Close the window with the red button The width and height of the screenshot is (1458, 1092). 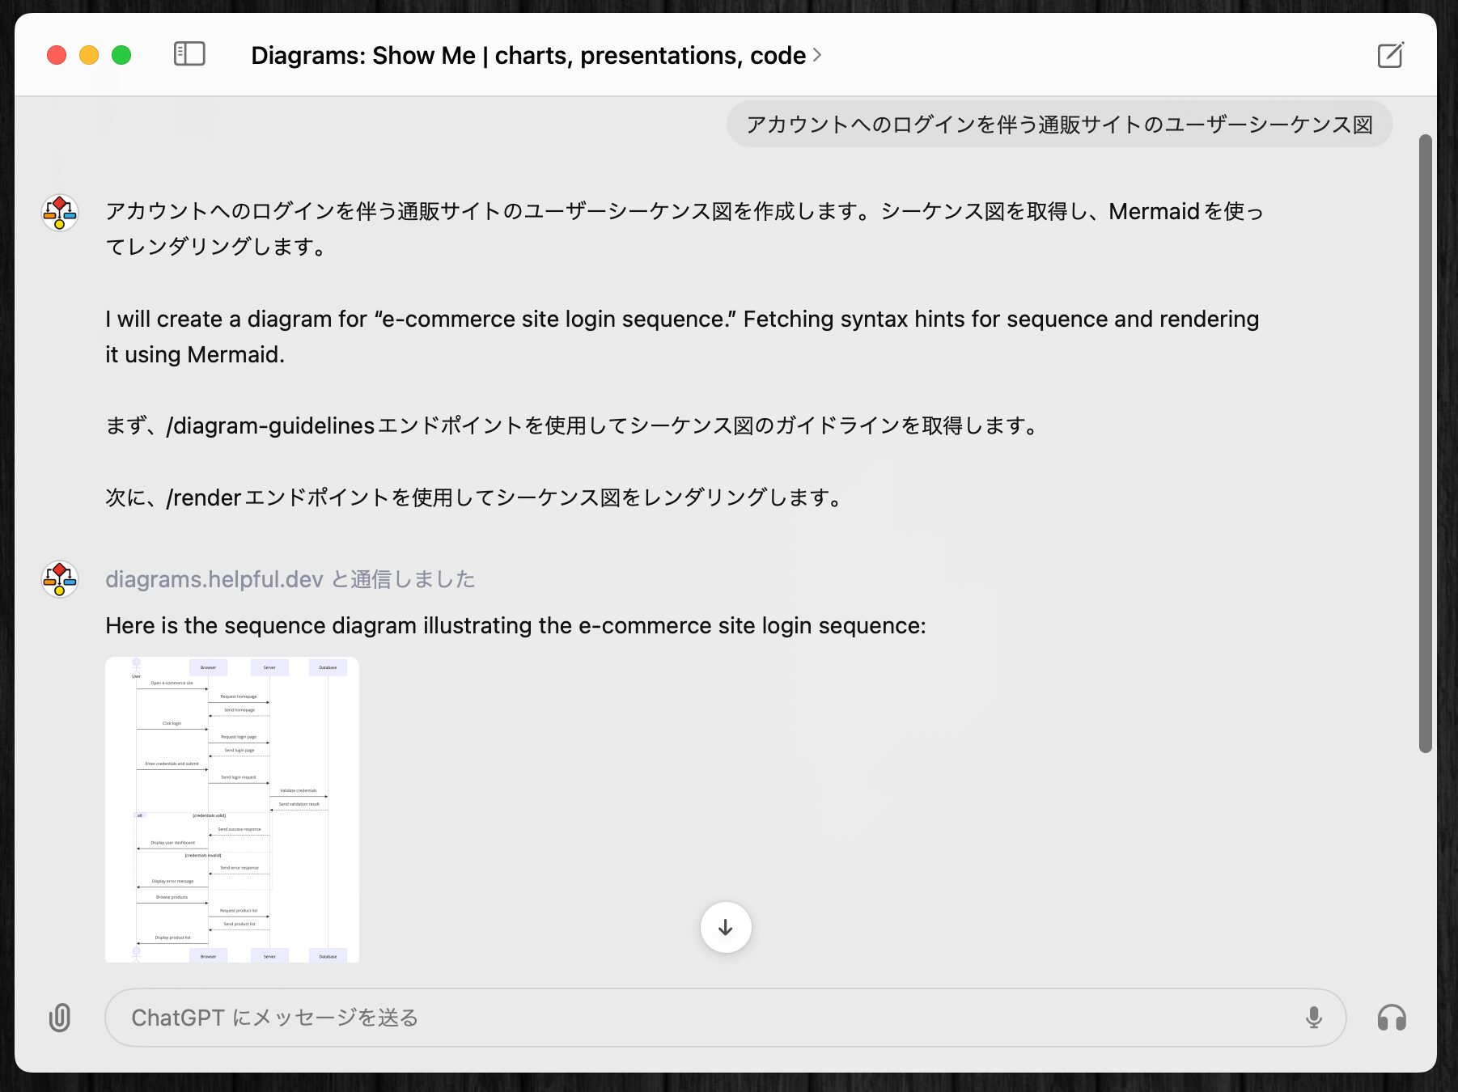click(57, 55)
